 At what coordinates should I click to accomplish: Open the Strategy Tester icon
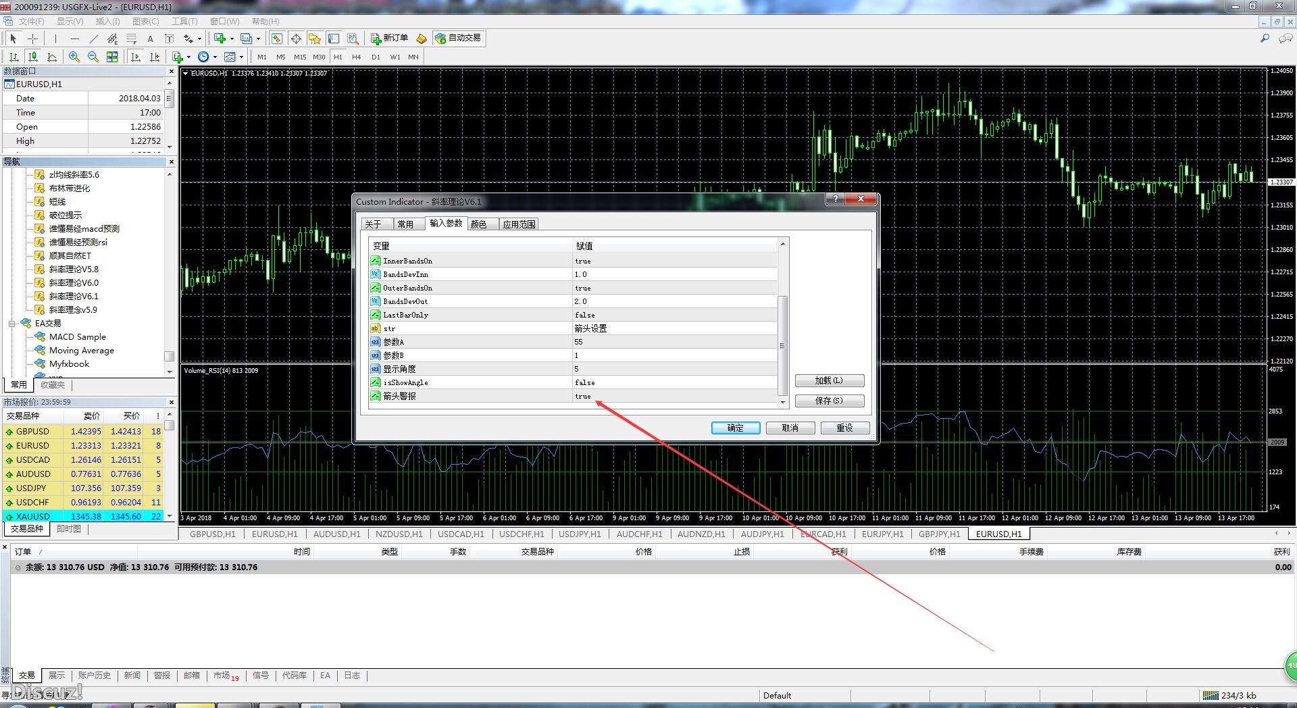click(x=353, y=39)
